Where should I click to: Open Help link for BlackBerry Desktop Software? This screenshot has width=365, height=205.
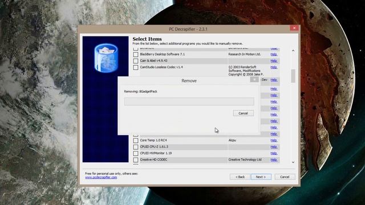coord(274,54)
